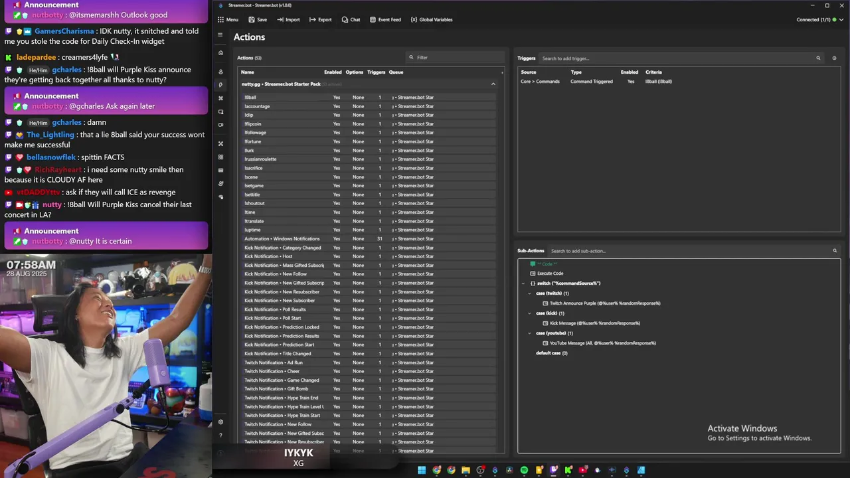Select Kick Notification • Poll Start action
850x478 pixels.
coord(368,318)
